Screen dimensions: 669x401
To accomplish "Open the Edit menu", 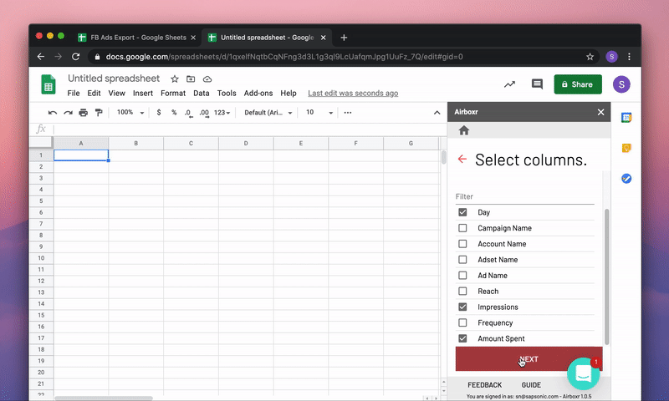I will coord(94,93).
